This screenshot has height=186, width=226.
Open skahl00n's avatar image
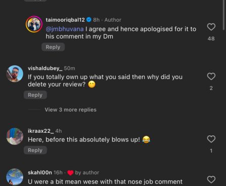15,177
